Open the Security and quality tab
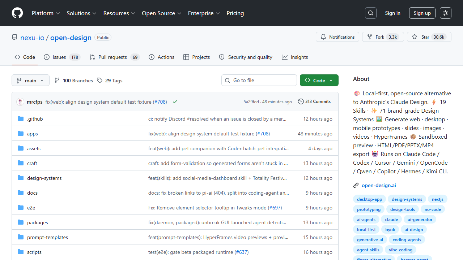Viewport: 463px width, 260px height. [x=246, y=57]
